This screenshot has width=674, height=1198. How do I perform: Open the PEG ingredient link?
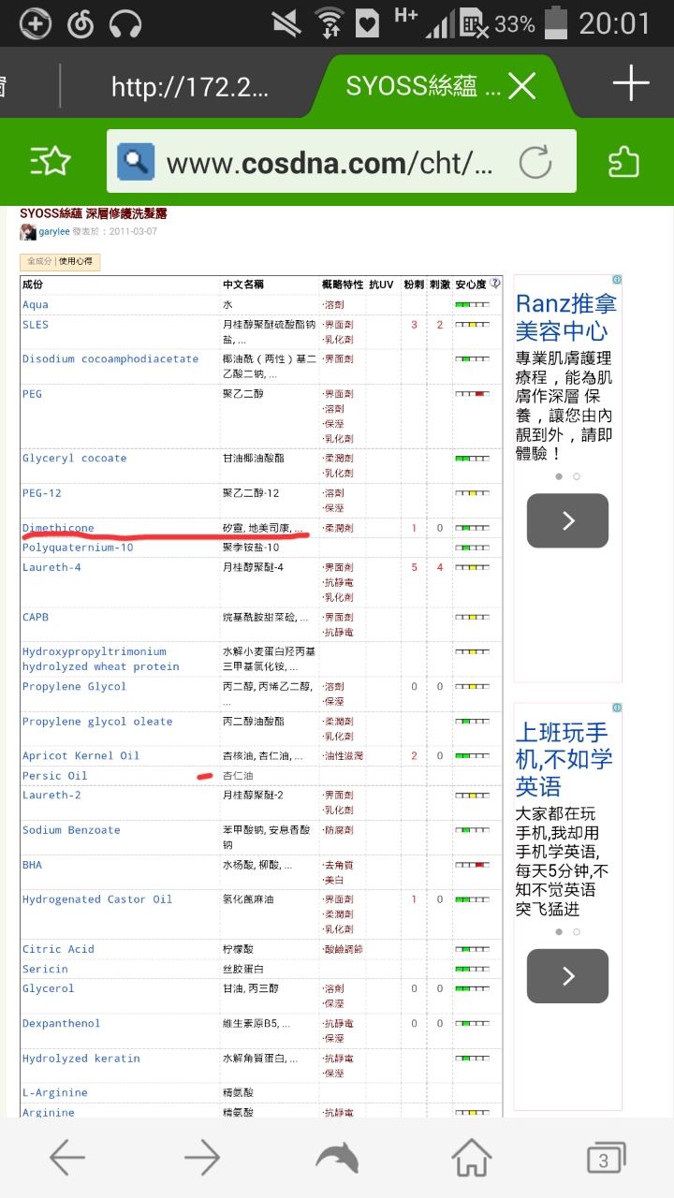[32, 394]
